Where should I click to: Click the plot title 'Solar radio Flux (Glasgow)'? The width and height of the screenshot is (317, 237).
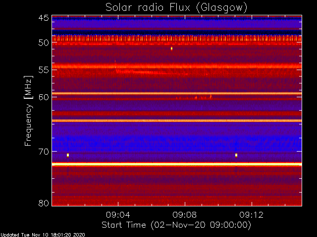(x=176, y=8)
